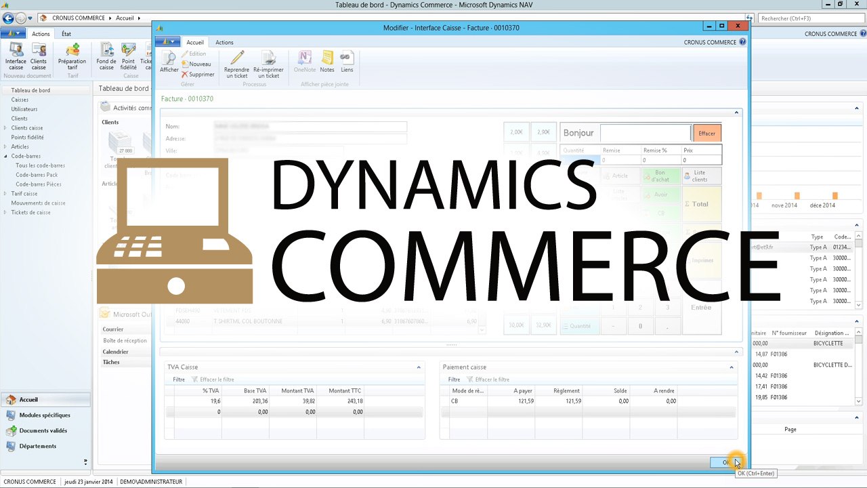
Task: Collapse the Paiement caisse section
Action: click(732, 367)
